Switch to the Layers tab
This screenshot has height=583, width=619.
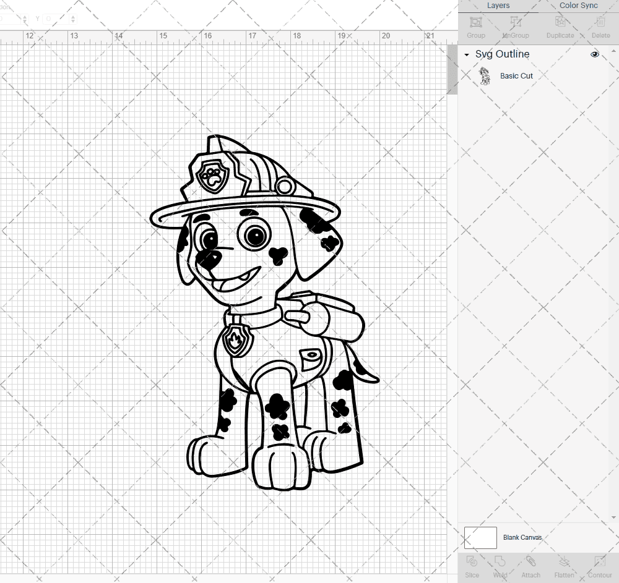[x=498, y=6]
